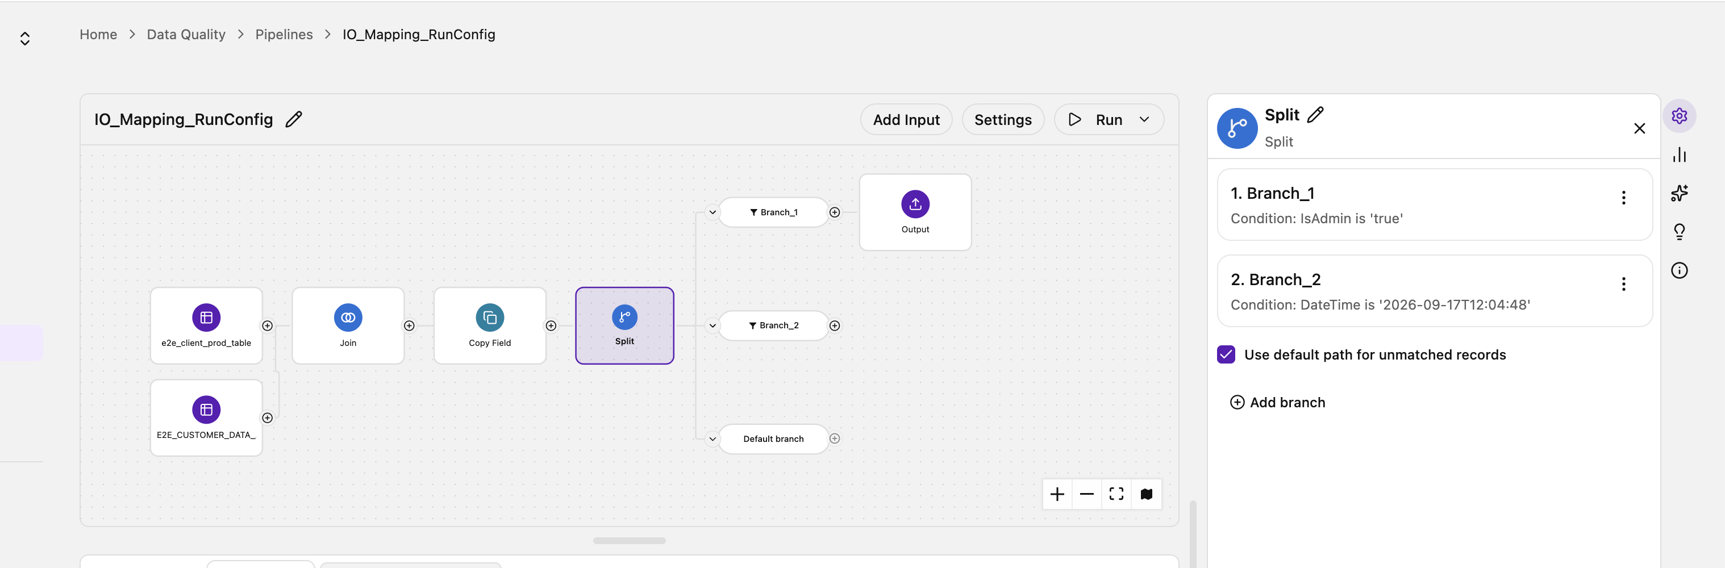Open the bar chart statistics icon in the right rail
The width and height of the screenshot is (1725, 568).
[1679, 156]
